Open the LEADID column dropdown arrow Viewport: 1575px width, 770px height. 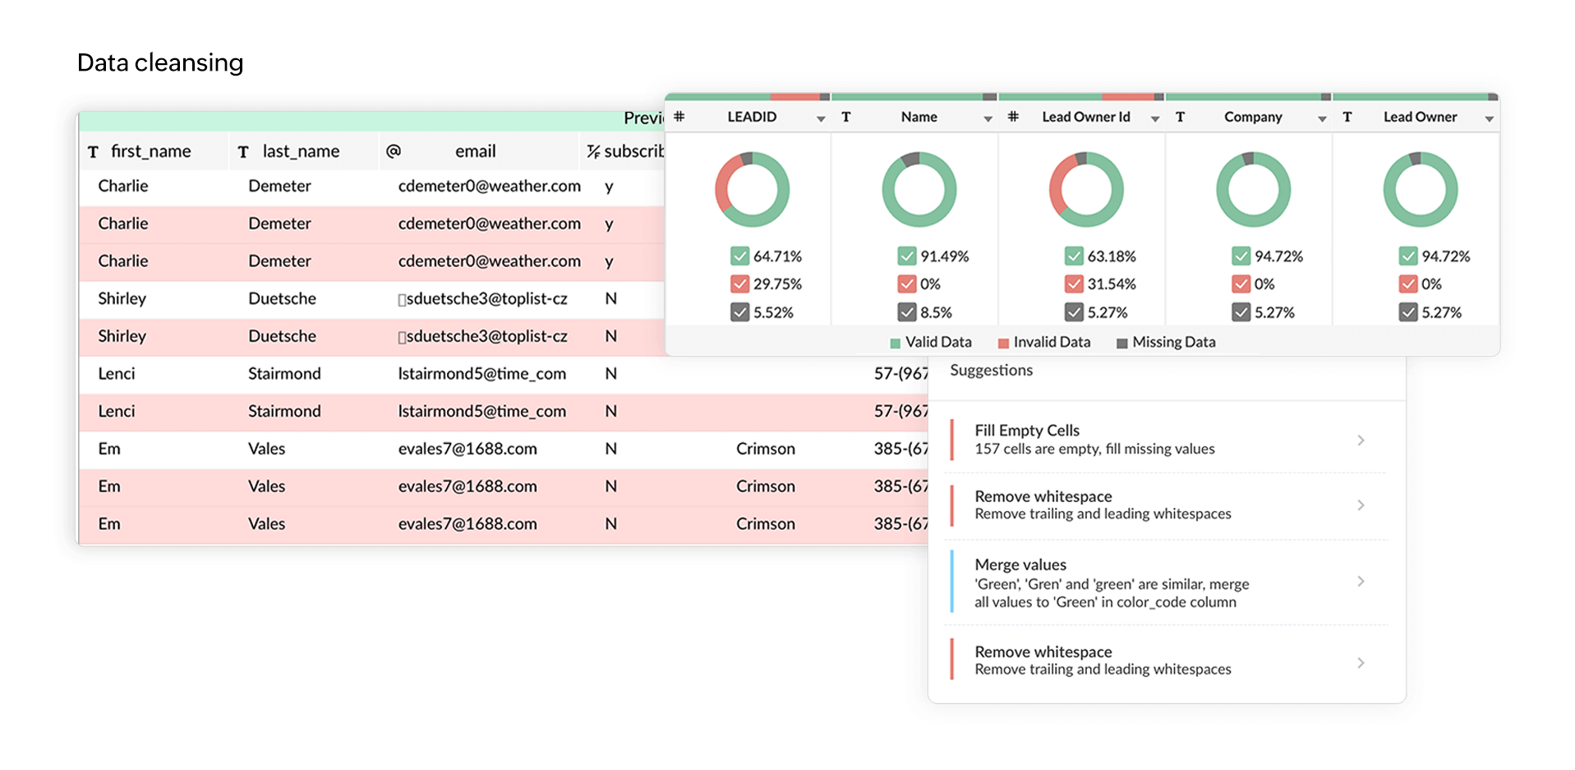[x=821, y=119]
